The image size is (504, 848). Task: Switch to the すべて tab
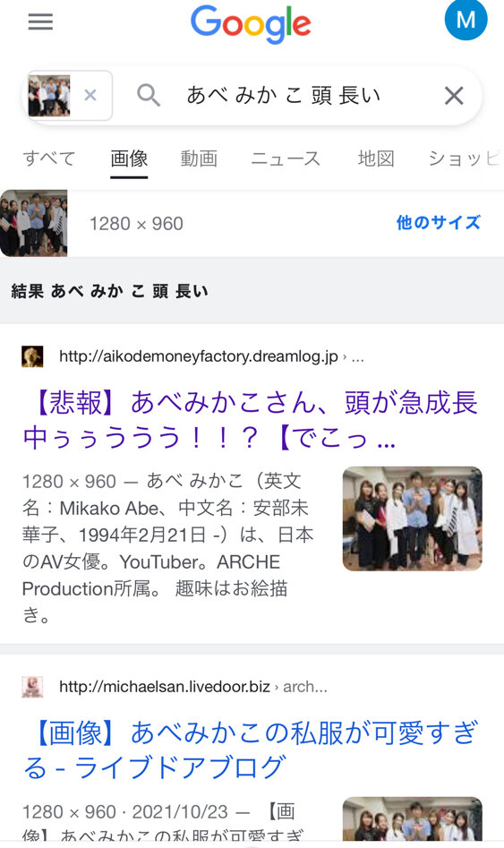click(49, 158)
